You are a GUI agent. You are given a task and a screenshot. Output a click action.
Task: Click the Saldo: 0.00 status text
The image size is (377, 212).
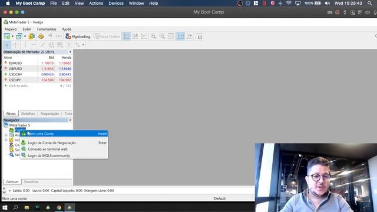point(21,191)
